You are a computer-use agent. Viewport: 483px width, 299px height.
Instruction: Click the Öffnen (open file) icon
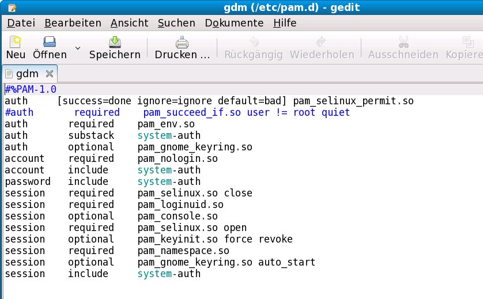point(49,43)
